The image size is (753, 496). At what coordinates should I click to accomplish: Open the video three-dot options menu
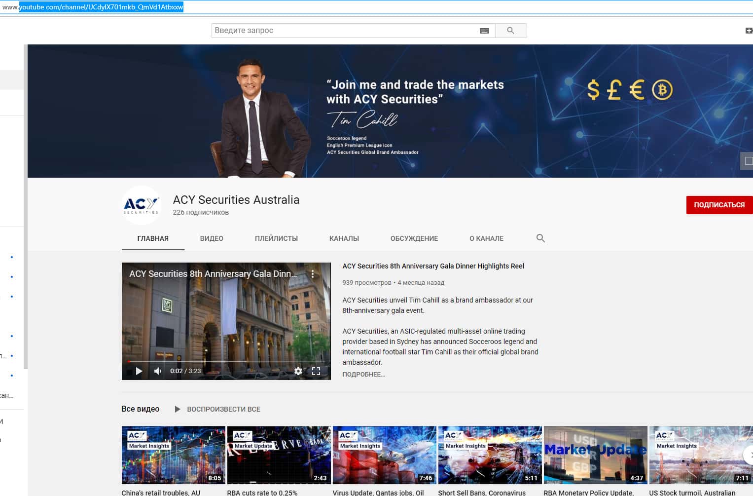tap(313, 274)
